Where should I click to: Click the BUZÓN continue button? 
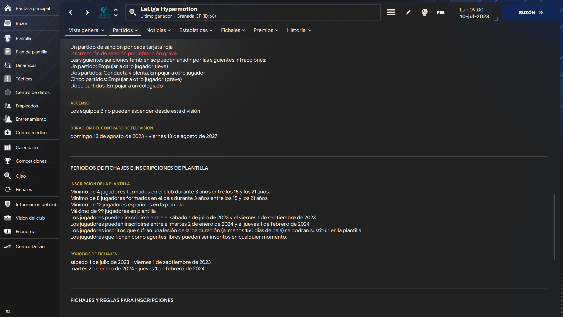[530, 12]
